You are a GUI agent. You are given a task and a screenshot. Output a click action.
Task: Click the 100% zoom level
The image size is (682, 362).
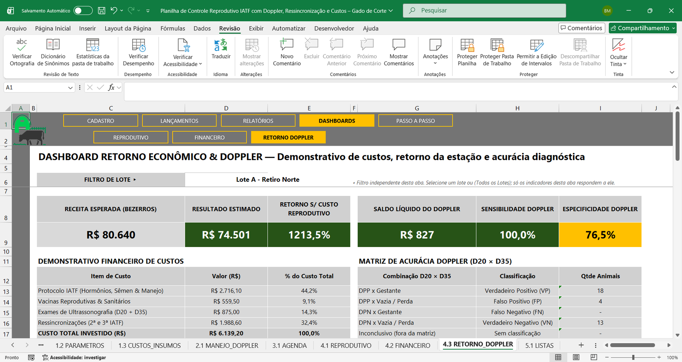click(x=672, y=357)
